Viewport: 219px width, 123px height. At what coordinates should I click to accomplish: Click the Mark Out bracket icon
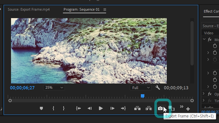coord(64,108)
